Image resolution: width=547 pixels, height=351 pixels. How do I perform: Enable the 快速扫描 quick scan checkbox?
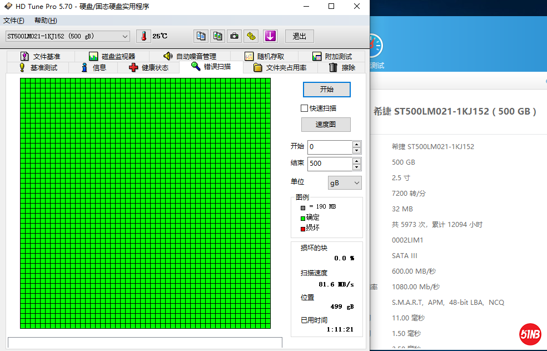pyautogui.click(x=304, y=108)
